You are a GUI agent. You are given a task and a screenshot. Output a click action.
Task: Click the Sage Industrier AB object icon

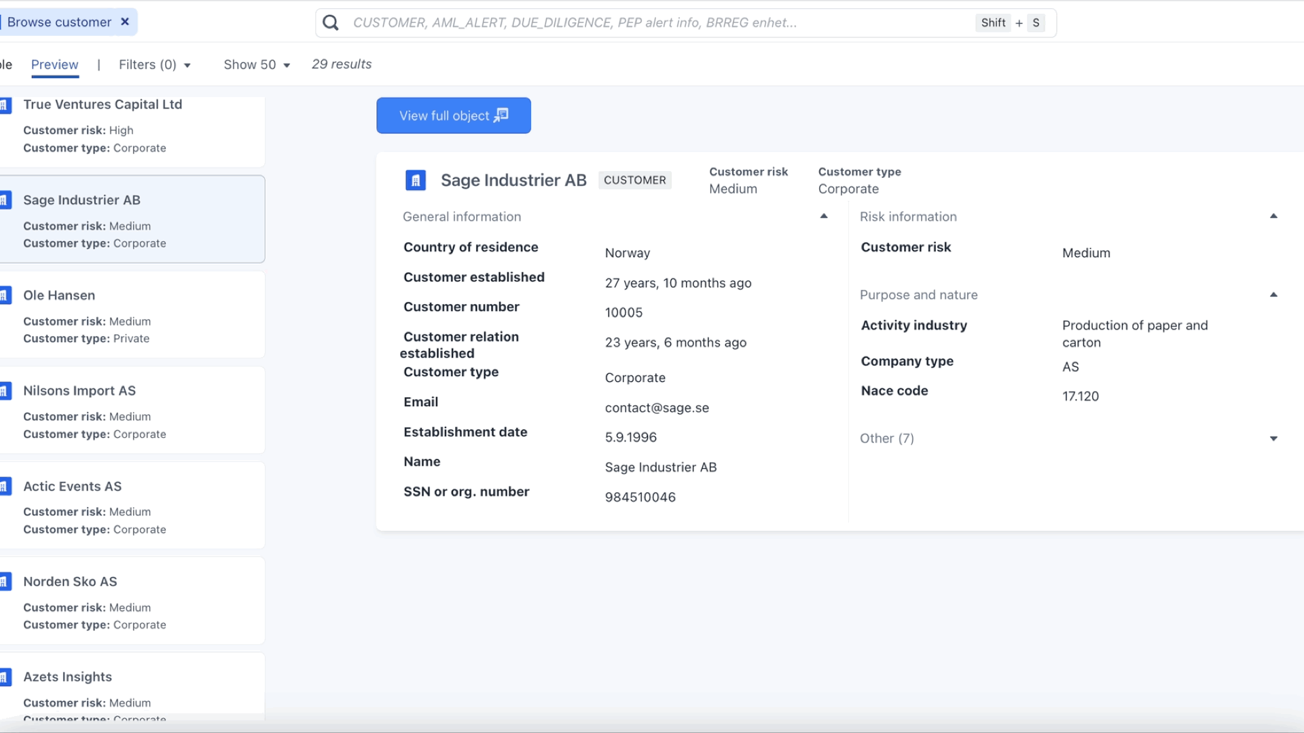point(416,180)
